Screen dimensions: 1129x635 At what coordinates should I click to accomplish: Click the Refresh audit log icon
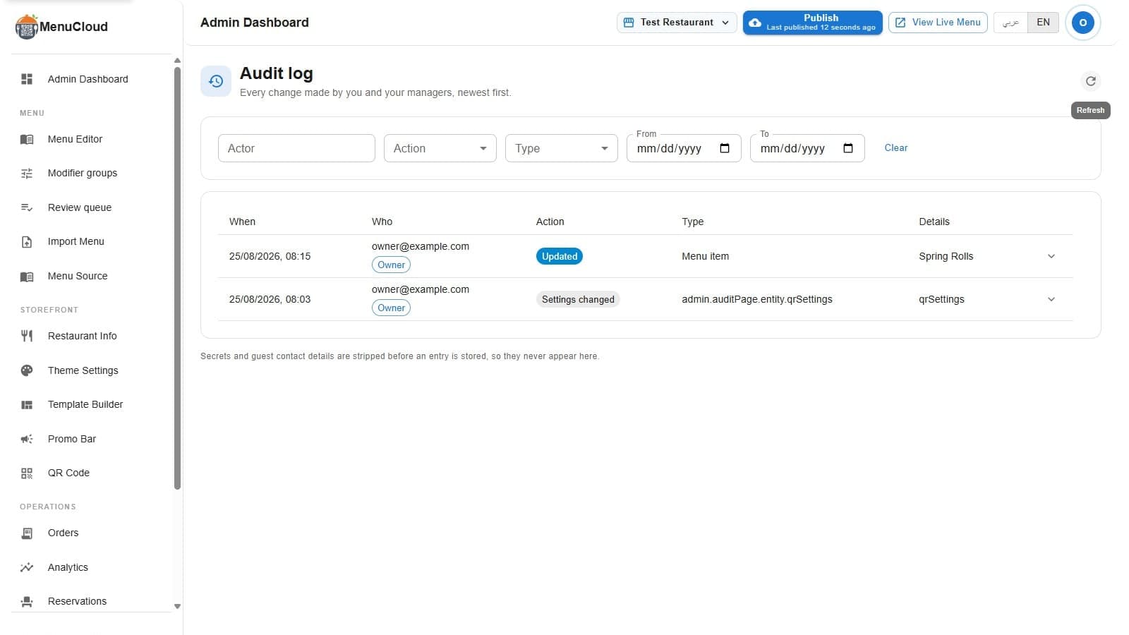[x=1091, y=81]
